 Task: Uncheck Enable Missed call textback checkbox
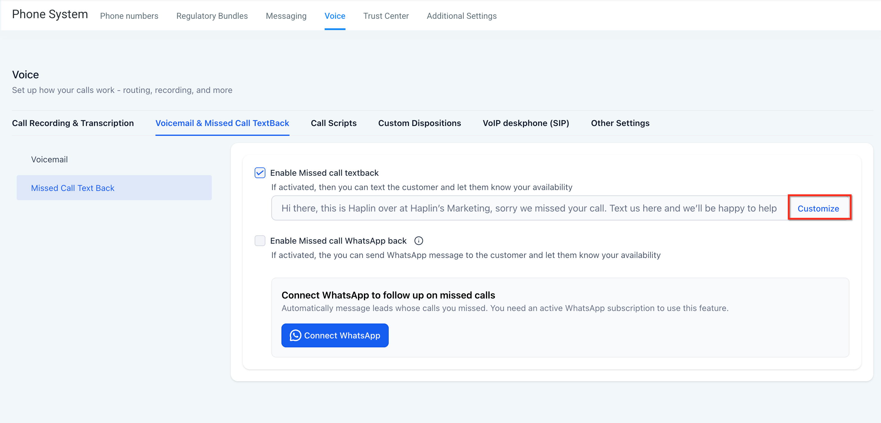tap(260, 173)
